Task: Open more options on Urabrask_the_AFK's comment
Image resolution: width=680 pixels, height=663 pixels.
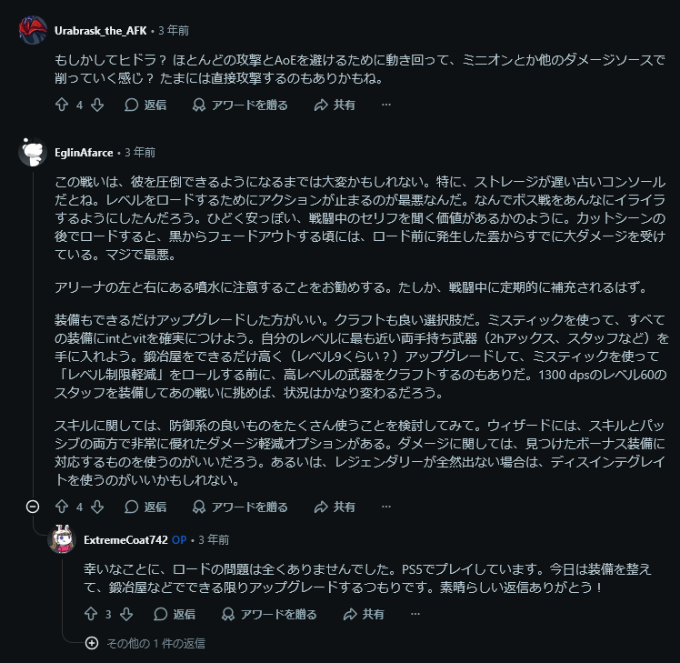Action: coord(386,105)
